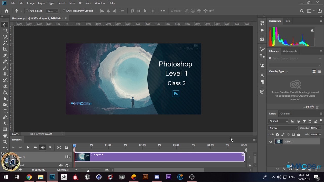
Task: Open the Fill value dropdown arrow
Action: (x=320, y=135)
